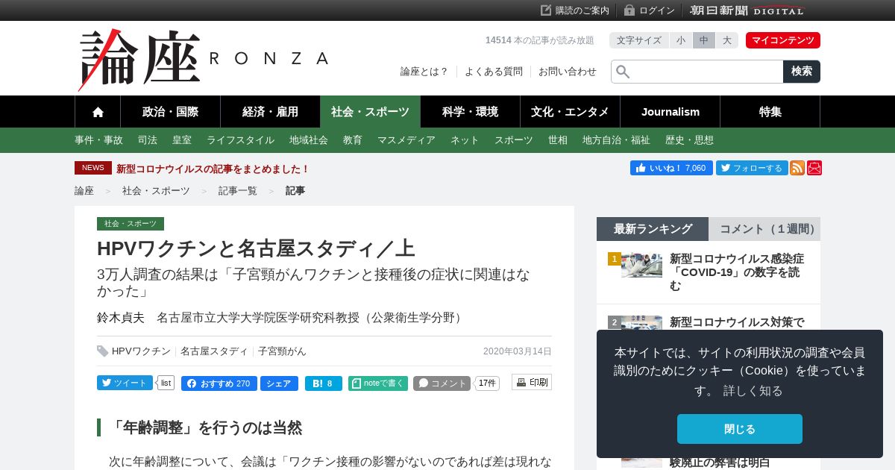Bookmark with Hatena B! button
This screenshot has width=895, height=470.
324,383
